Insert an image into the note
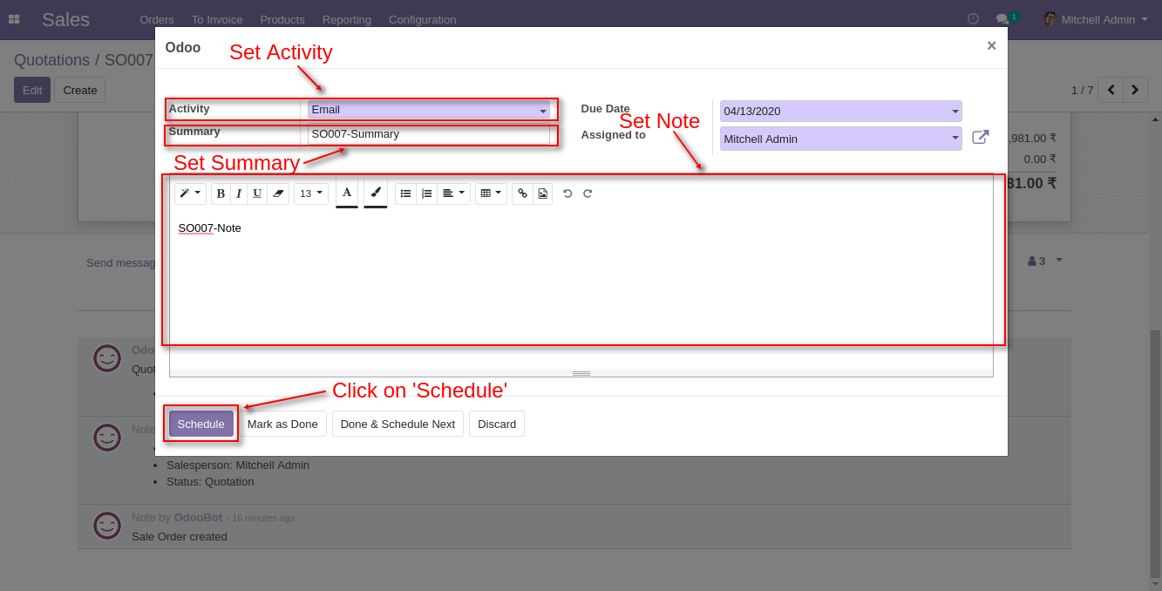The height and width of the screenshot is (591, 1162). (542, 193)
